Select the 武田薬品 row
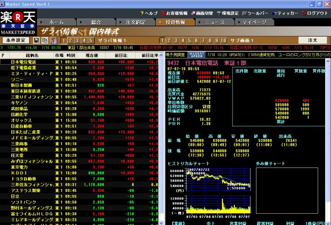Screen dimensions: 331x225 79,109
